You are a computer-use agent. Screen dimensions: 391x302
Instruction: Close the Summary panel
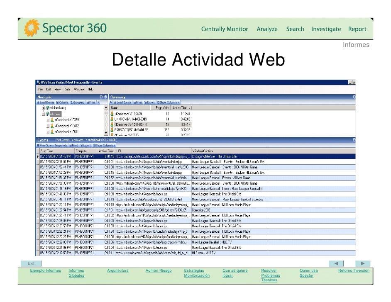(x=354, y=97)
